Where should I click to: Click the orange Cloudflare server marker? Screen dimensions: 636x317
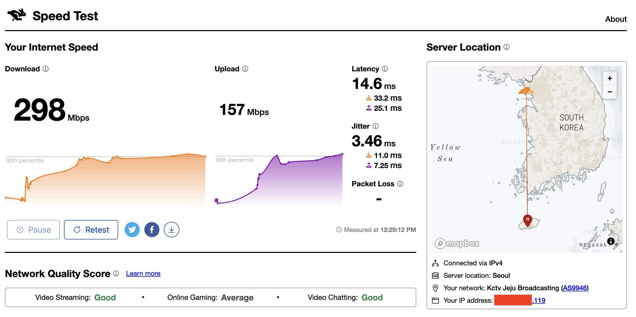point(526,91)
